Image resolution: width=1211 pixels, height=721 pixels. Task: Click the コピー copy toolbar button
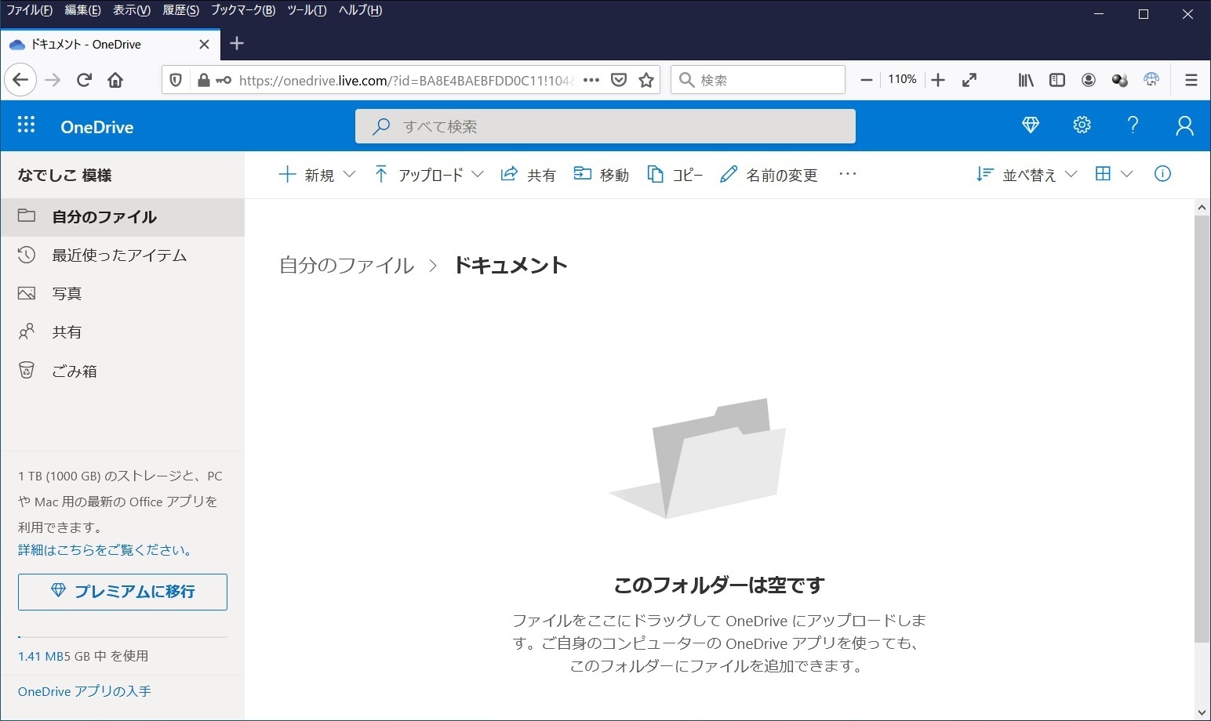tap(675, 175)
